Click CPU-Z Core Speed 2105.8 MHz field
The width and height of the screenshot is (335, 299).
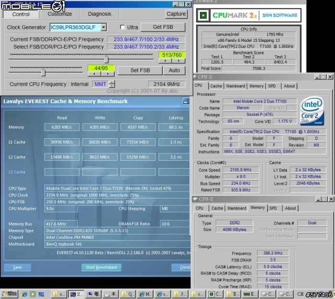click(241, 170)
